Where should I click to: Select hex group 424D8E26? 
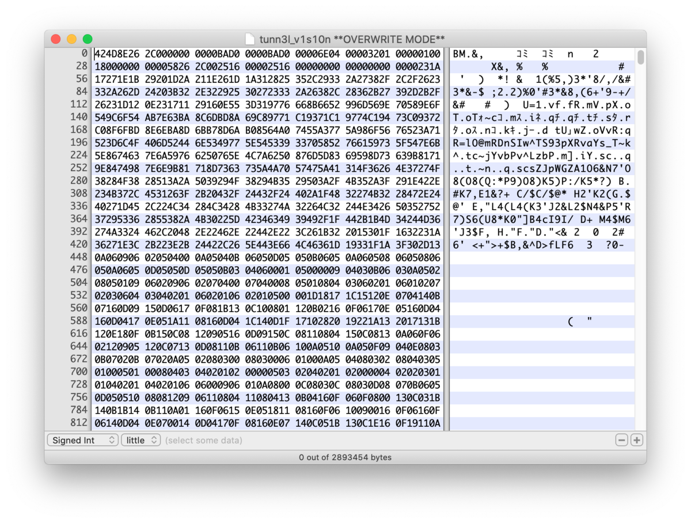click(x=117, y=54)
